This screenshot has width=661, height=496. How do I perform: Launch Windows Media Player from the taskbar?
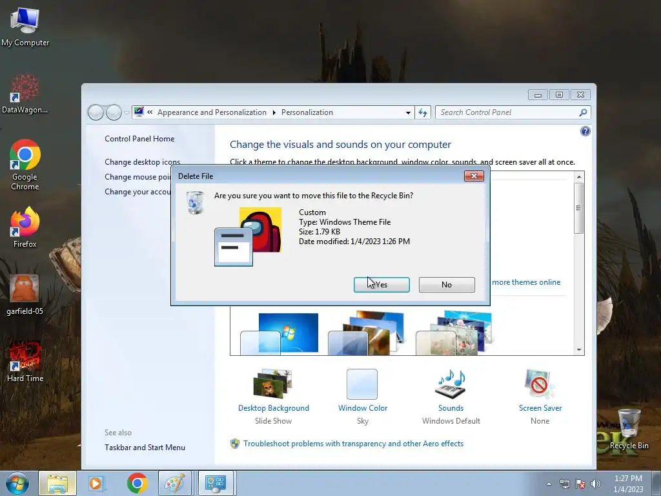point(97,483)
